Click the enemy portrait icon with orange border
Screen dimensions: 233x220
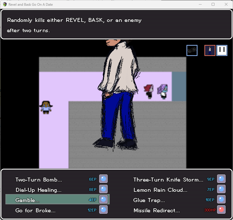tap(210, 50)
